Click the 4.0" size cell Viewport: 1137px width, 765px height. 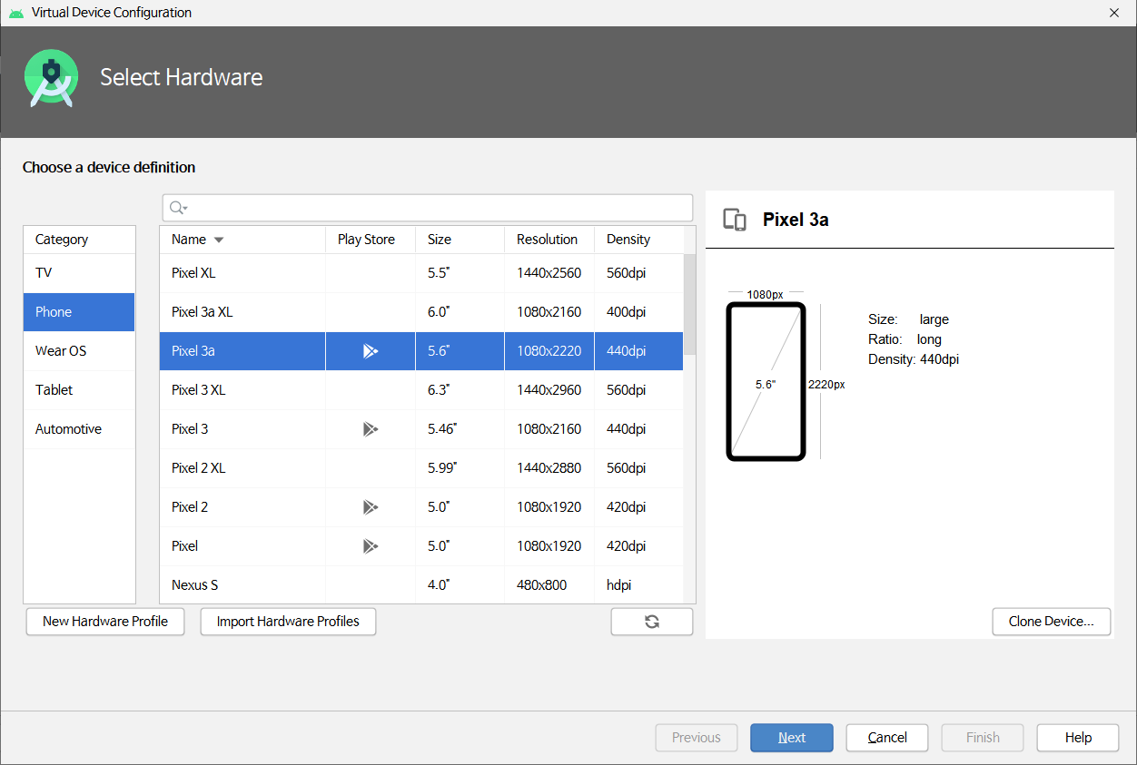[460, 585]
